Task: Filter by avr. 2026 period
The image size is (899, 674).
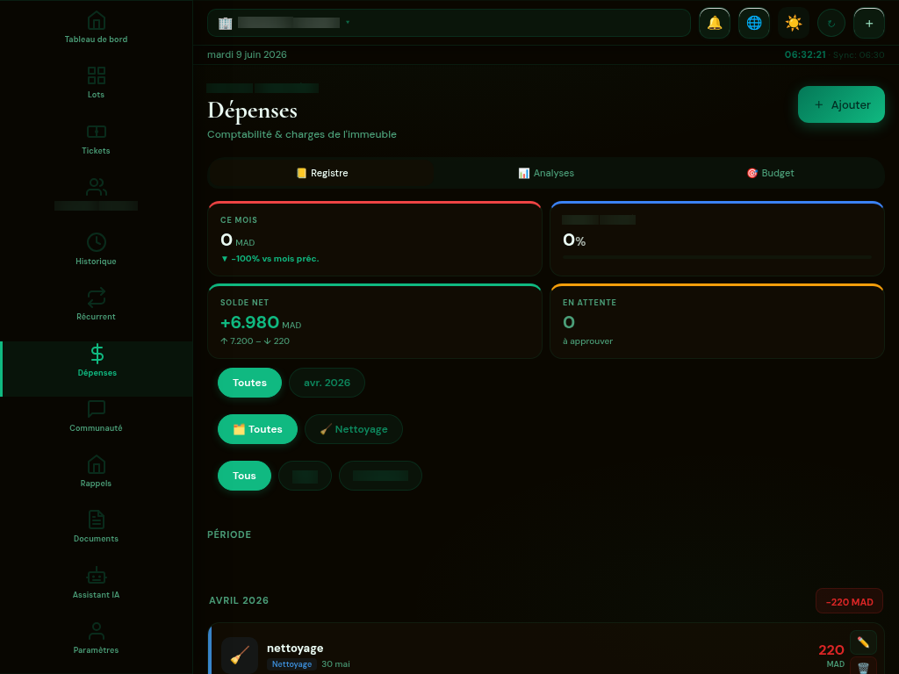Action: click(x=327, y=383)
